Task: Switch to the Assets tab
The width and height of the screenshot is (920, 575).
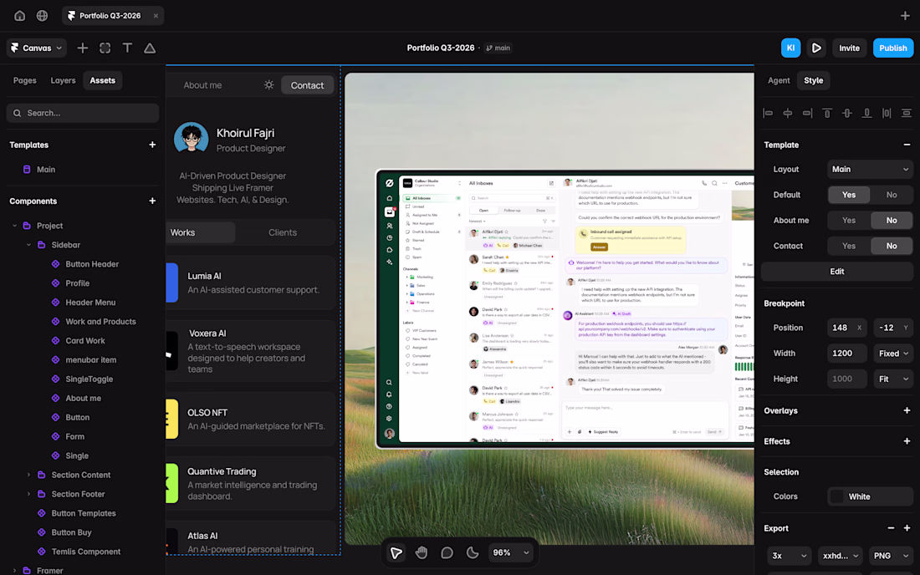Action: [103, 80]
